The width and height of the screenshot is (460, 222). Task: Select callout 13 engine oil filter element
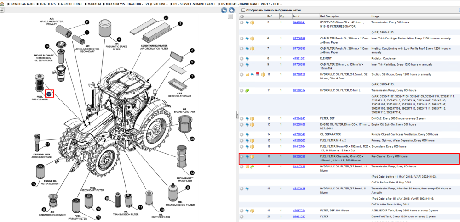(x=34, y=184)
